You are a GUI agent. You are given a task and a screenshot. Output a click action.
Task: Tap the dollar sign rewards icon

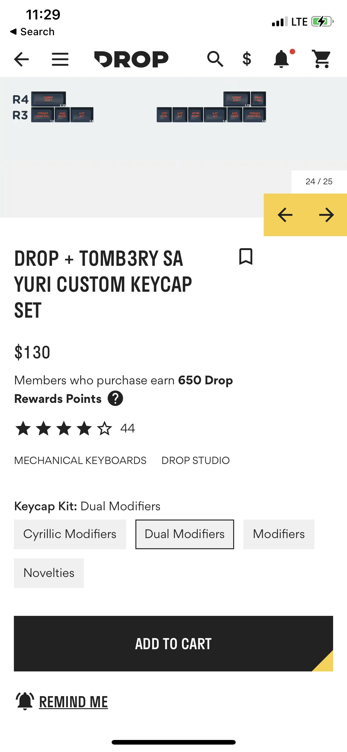click(x=247, y=59)
